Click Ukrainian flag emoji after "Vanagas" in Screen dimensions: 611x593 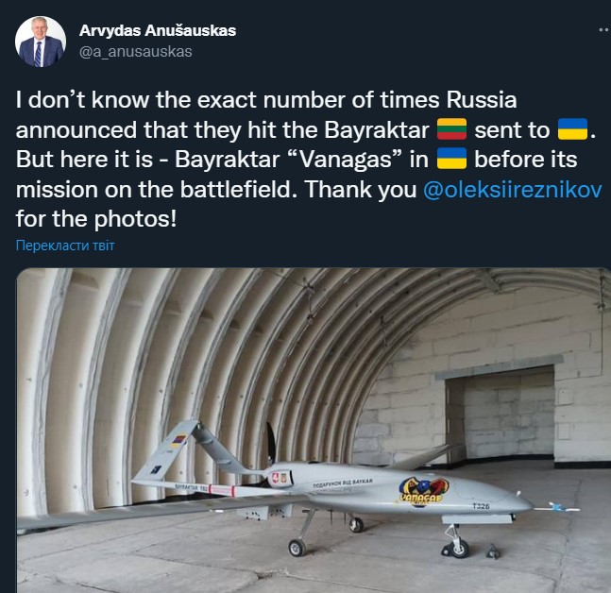pyautogui.click(x=451, y=159)
